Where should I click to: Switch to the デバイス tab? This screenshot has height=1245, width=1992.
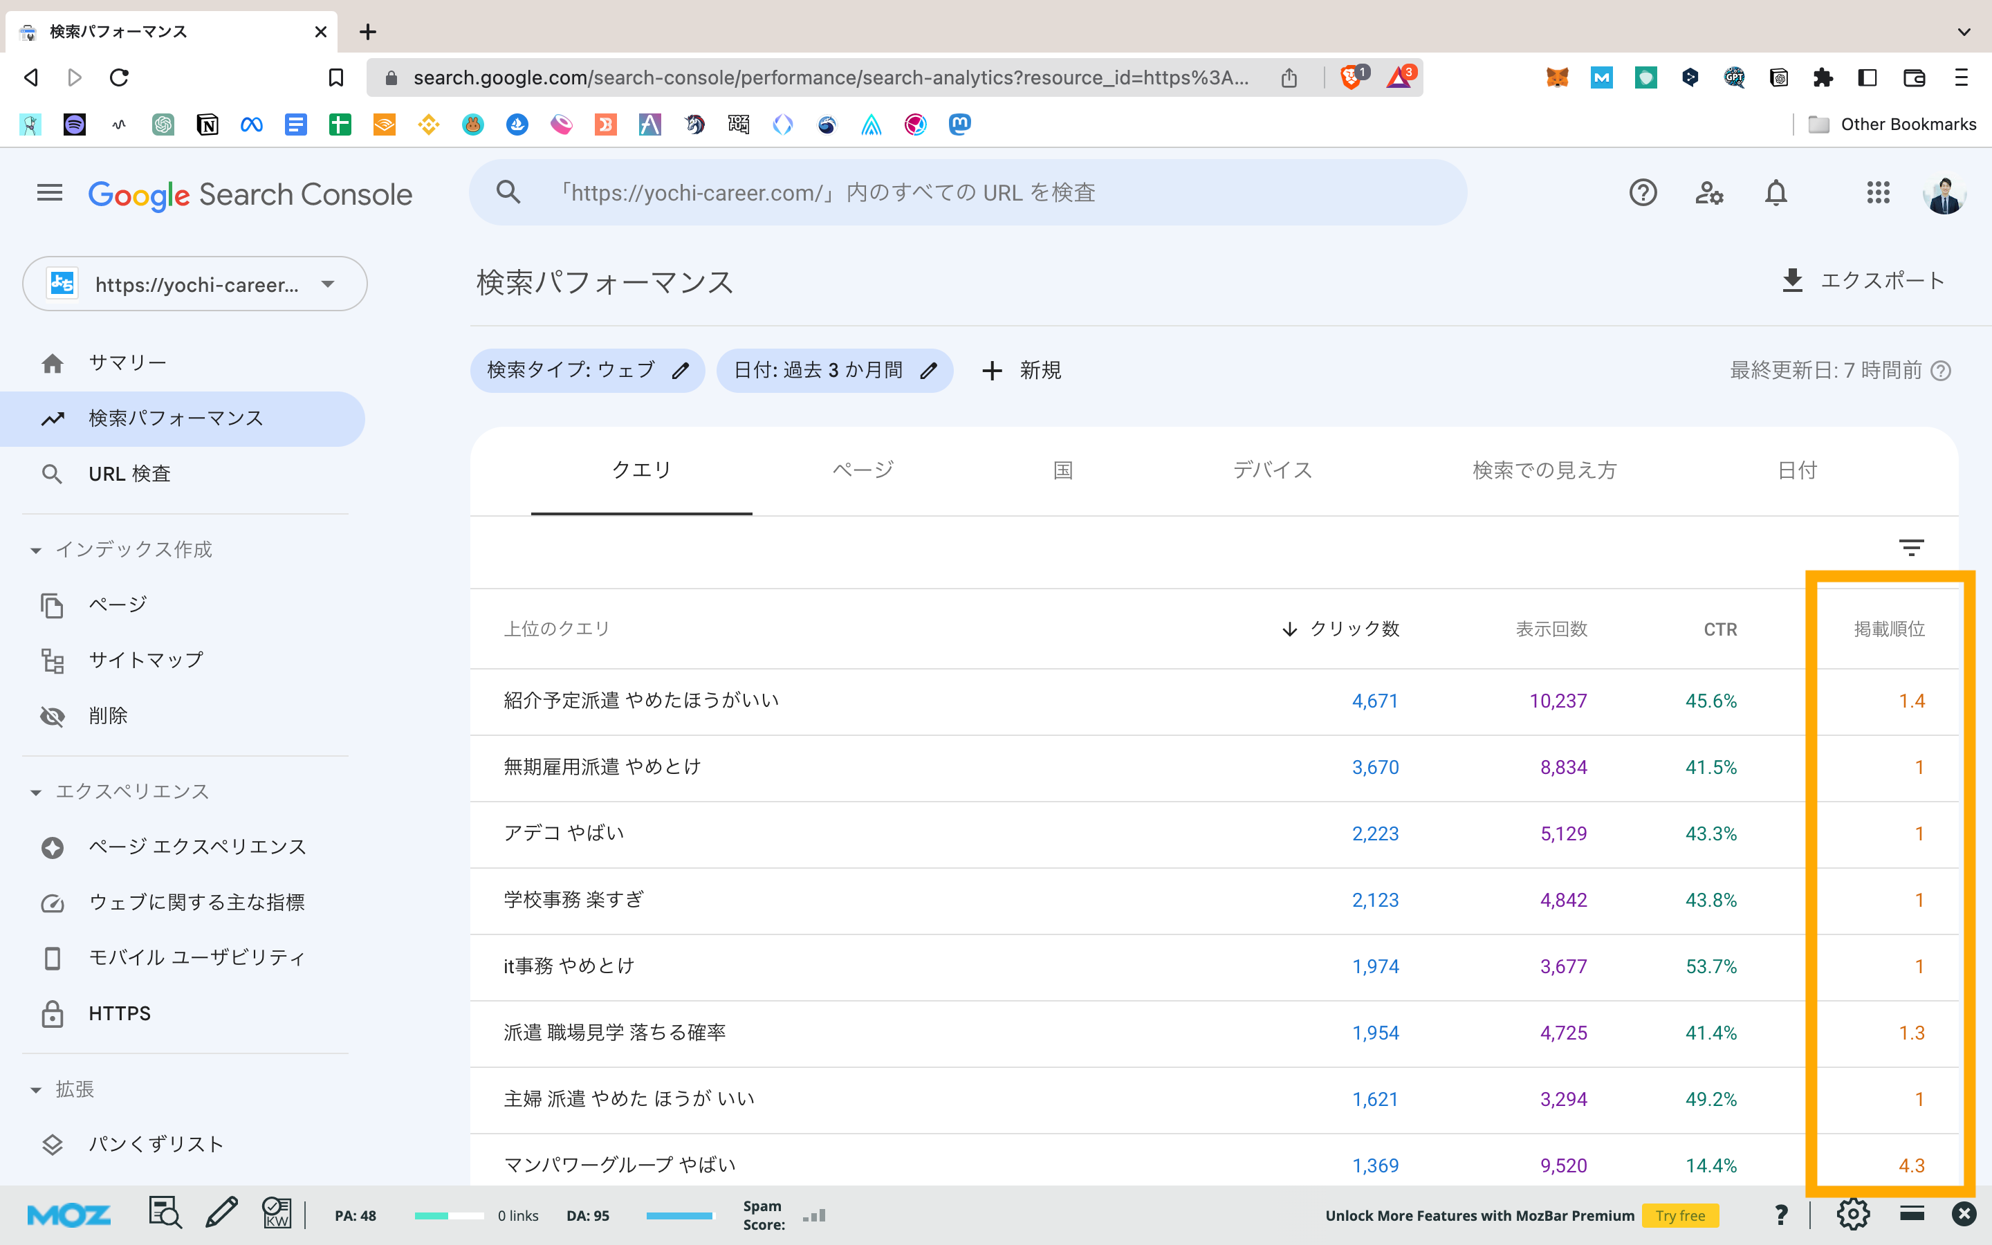pyautogui.click(x=1272, y=470)
